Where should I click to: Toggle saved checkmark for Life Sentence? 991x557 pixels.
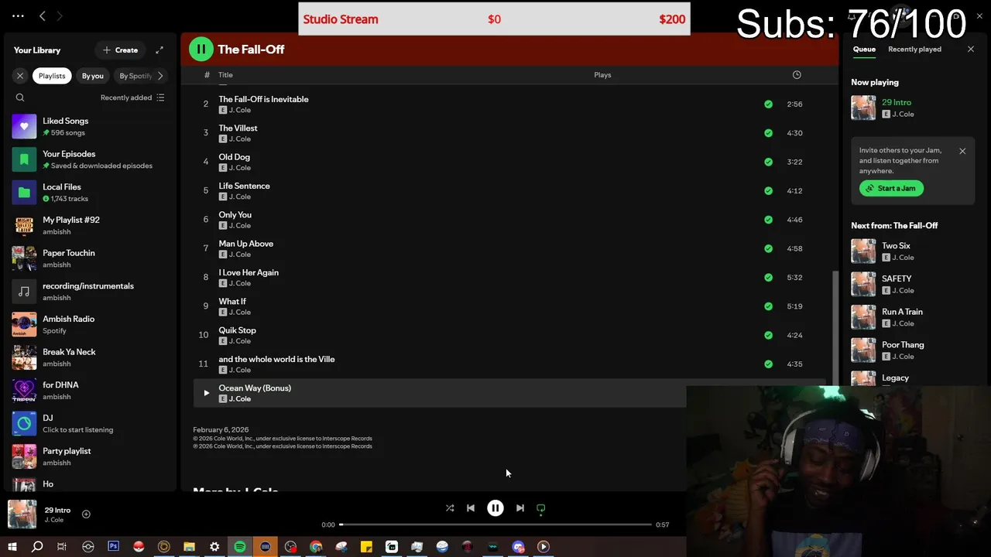(768, 190)
